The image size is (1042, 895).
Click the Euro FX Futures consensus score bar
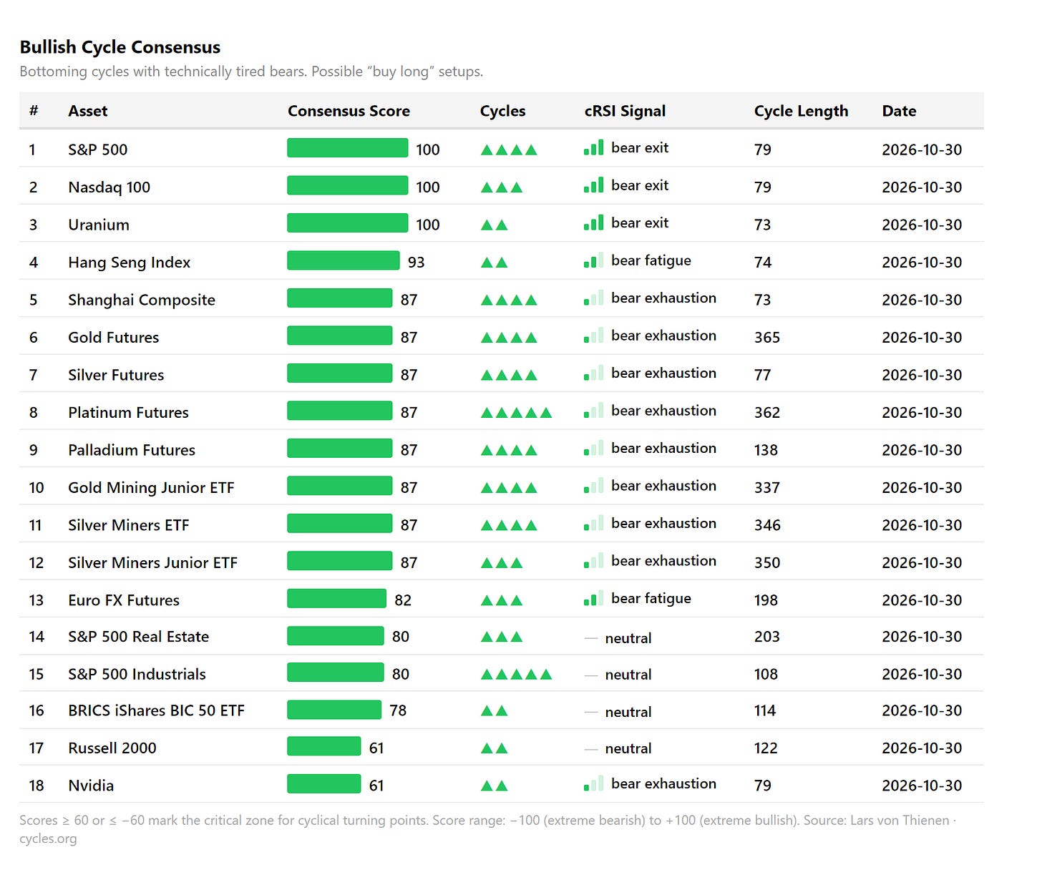tap(336, 598)
